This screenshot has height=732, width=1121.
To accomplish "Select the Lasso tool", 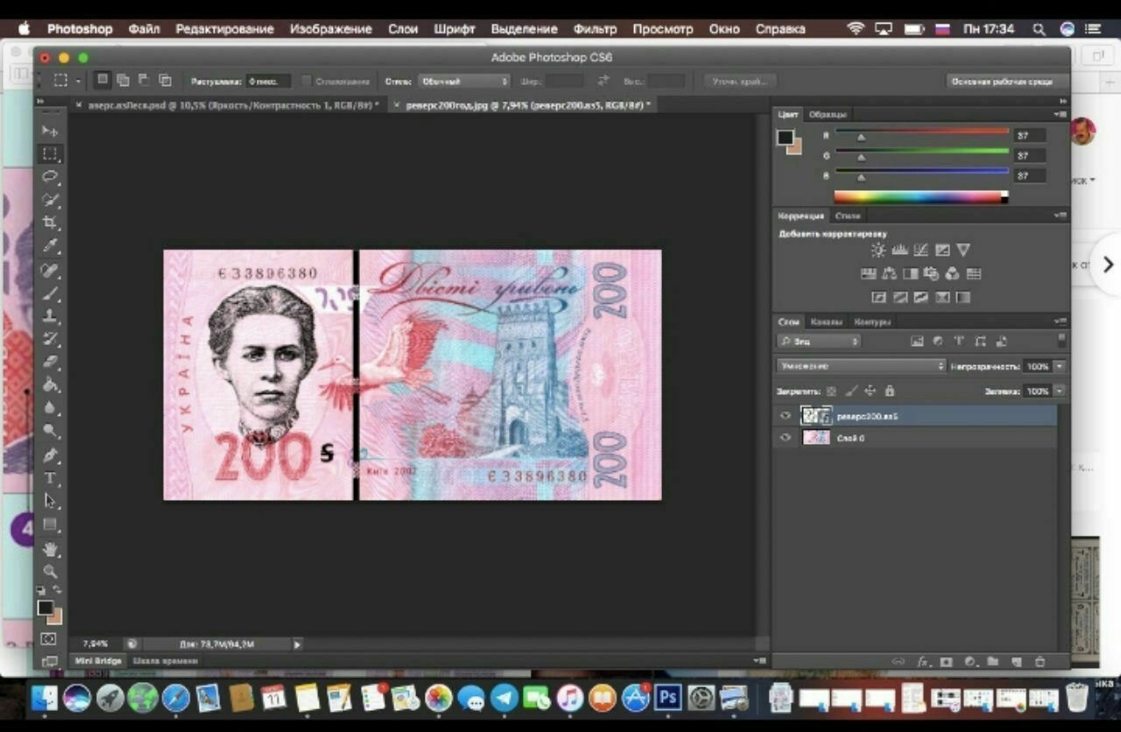I will pos(50,176).
